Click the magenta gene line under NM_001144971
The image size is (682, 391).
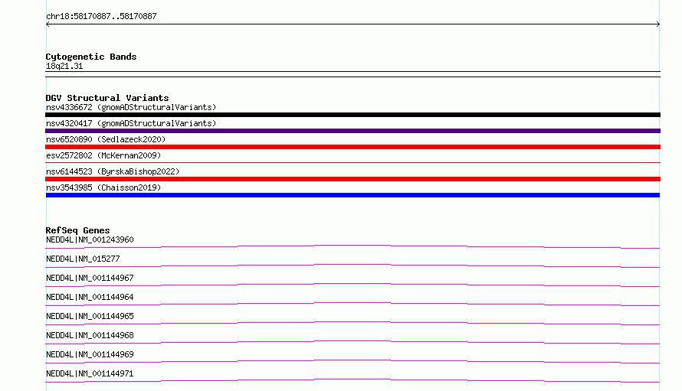click(352, 380)
